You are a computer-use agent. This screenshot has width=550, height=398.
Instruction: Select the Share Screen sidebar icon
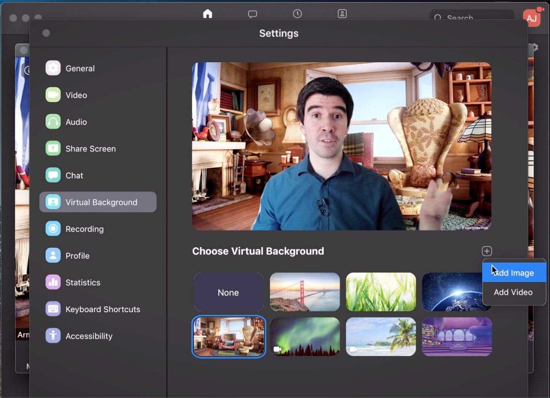click(x=53, y=148)
